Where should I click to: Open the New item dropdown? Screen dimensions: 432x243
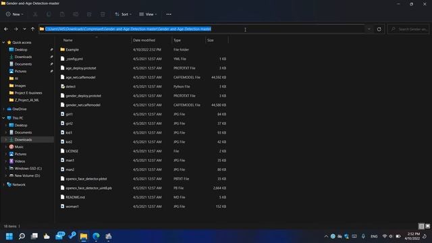pos(15,14)
